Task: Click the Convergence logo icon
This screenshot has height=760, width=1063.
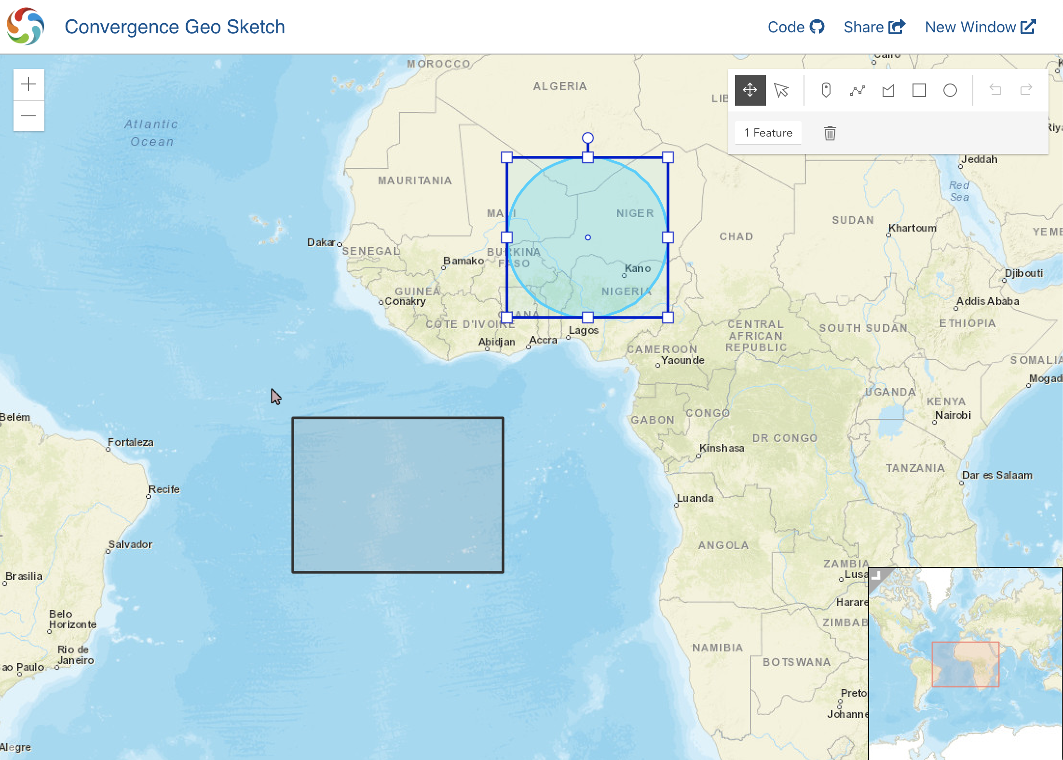Action: tap(25, 27)
